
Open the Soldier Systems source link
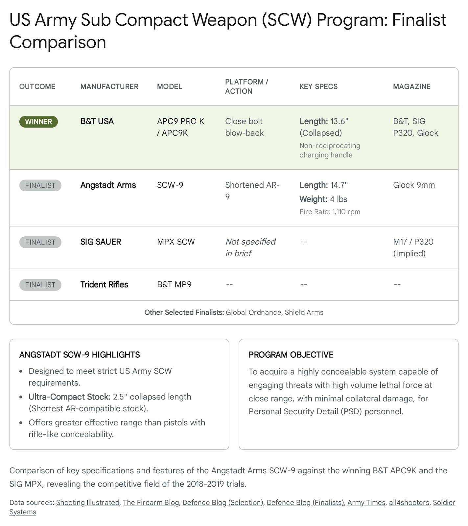point(444,502)
